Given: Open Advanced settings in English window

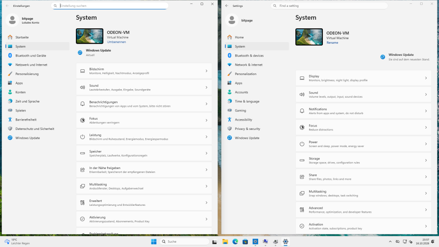Looking at the screenshot, I should pyautogui.click(x=364, y=210).
